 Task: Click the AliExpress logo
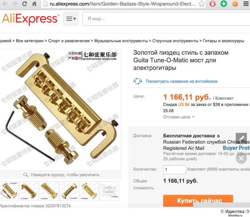[x=30, y=19]
